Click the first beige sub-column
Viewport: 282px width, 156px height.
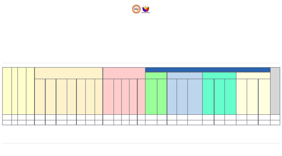[40, 97]
